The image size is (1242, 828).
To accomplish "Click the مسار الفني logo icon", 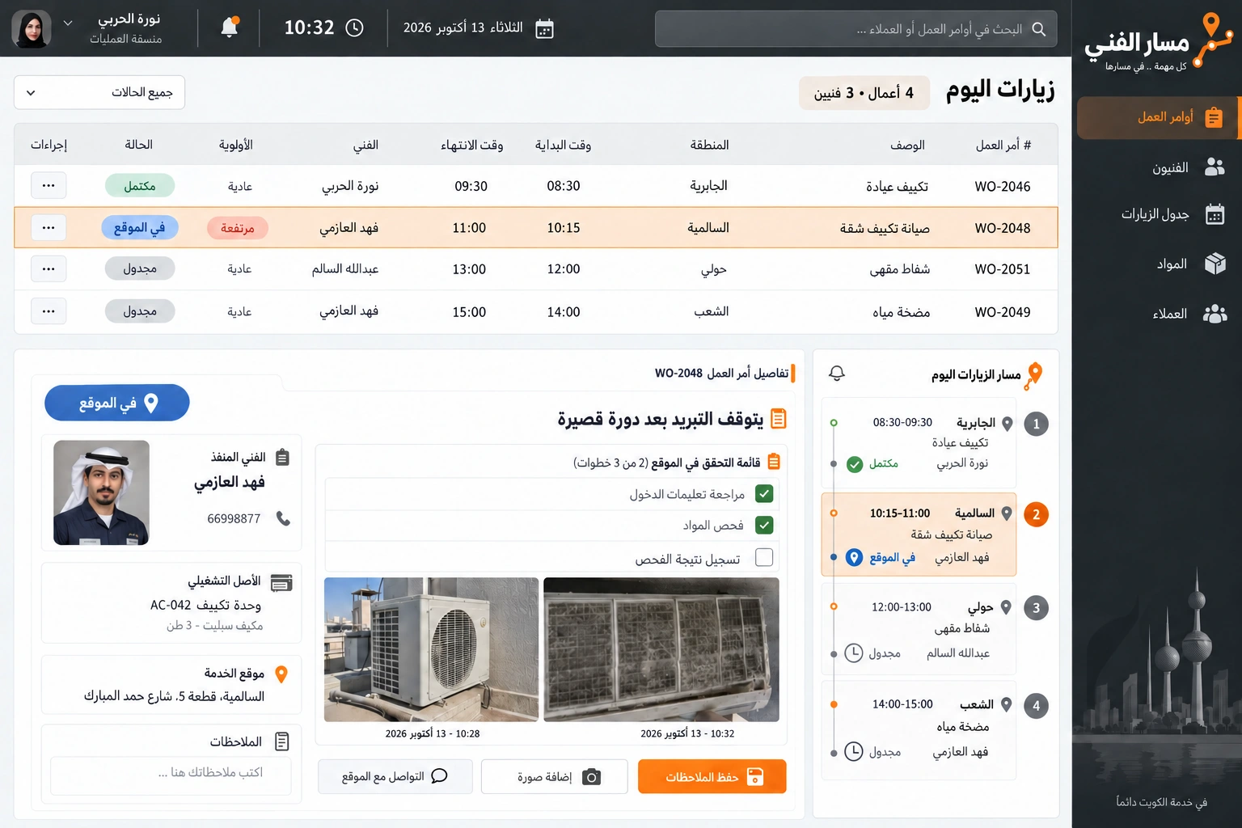I will point(1213,40).
